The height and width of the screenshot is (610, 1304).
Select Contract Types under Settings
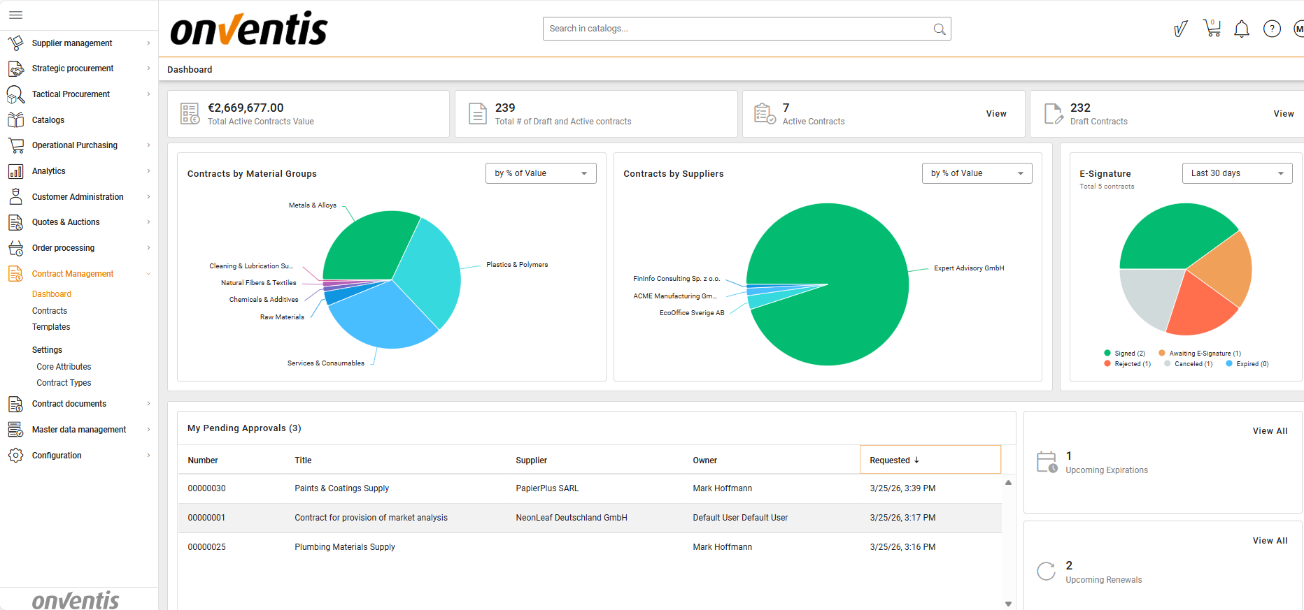pos(64,383)
